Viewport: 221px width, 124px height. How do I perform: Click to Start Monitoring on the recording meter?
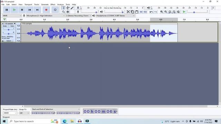pos(112,8)
